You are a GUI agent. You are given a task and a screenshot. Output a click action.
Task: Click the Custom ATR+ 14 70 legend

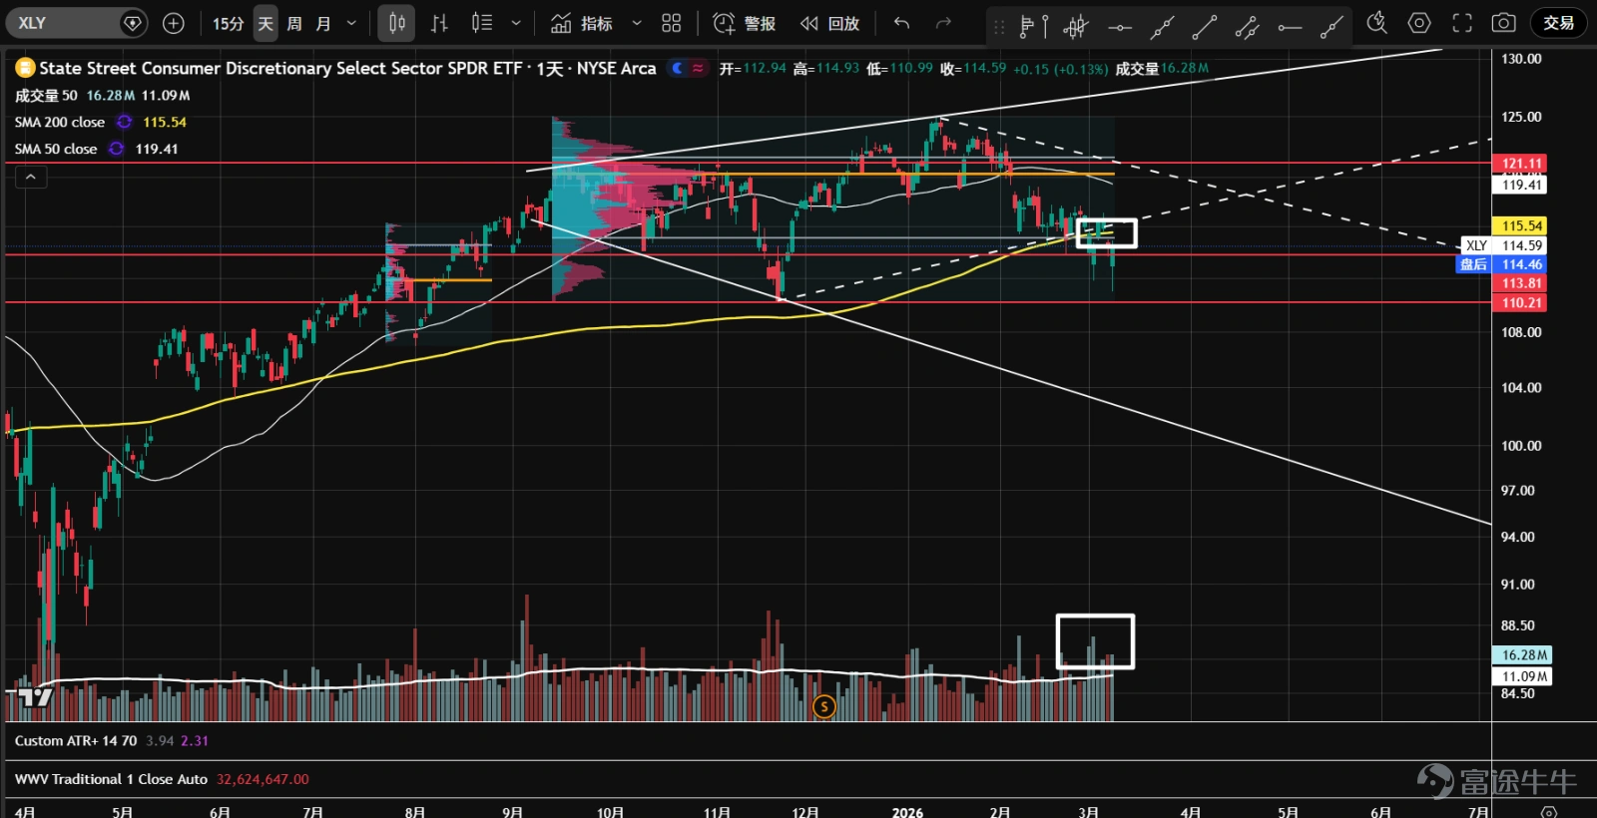tap(76, 740)
